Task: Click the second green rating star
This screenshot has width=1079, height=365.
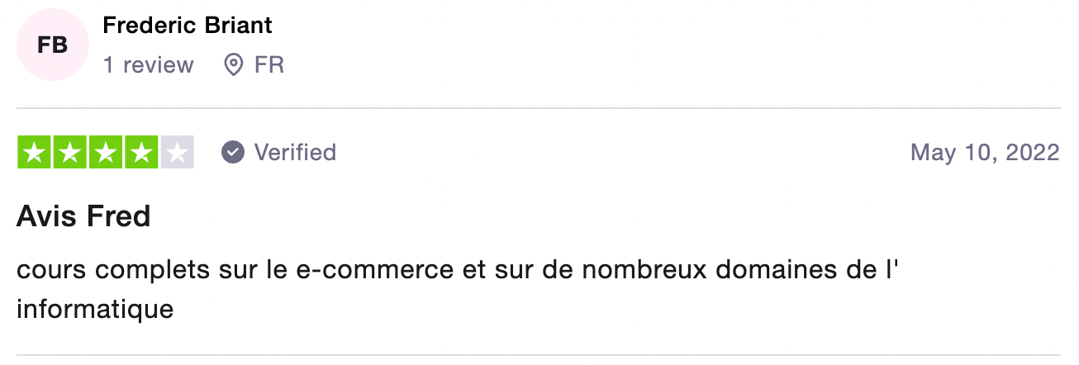Action: click(x=70, y=153)
